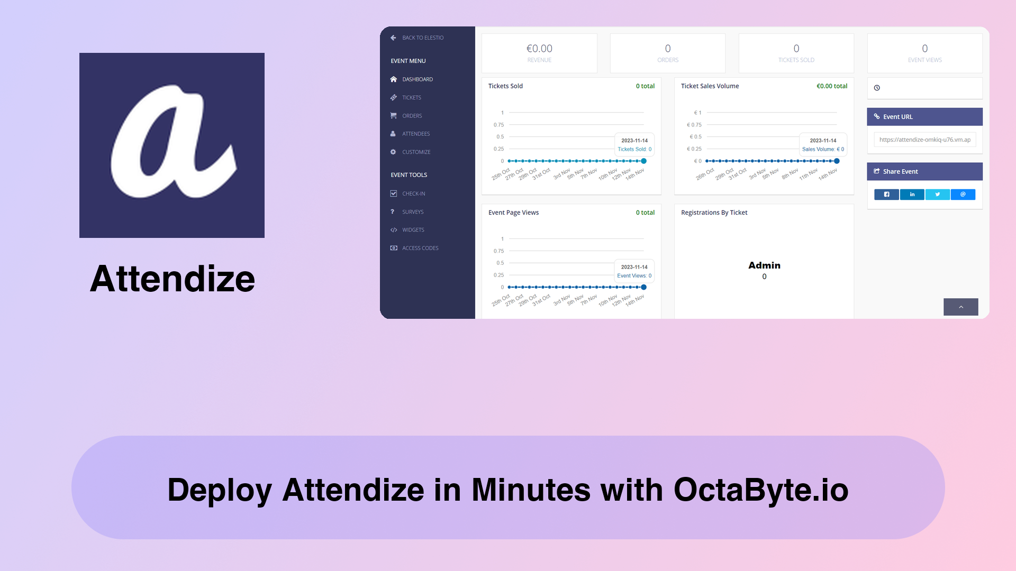Expand the Registrations By Ticket section
Image resolution: width=1016 pixels, height=571 pixels.
(714, 212)
